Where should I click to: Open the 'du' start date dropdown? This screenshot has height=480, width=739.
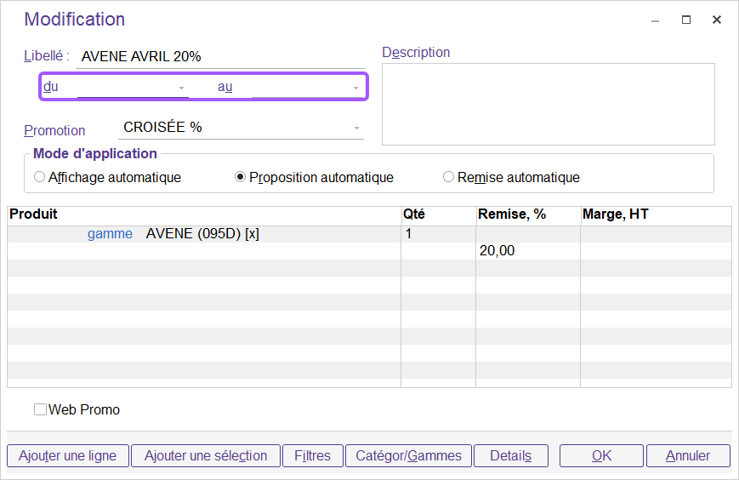point(181,88)
